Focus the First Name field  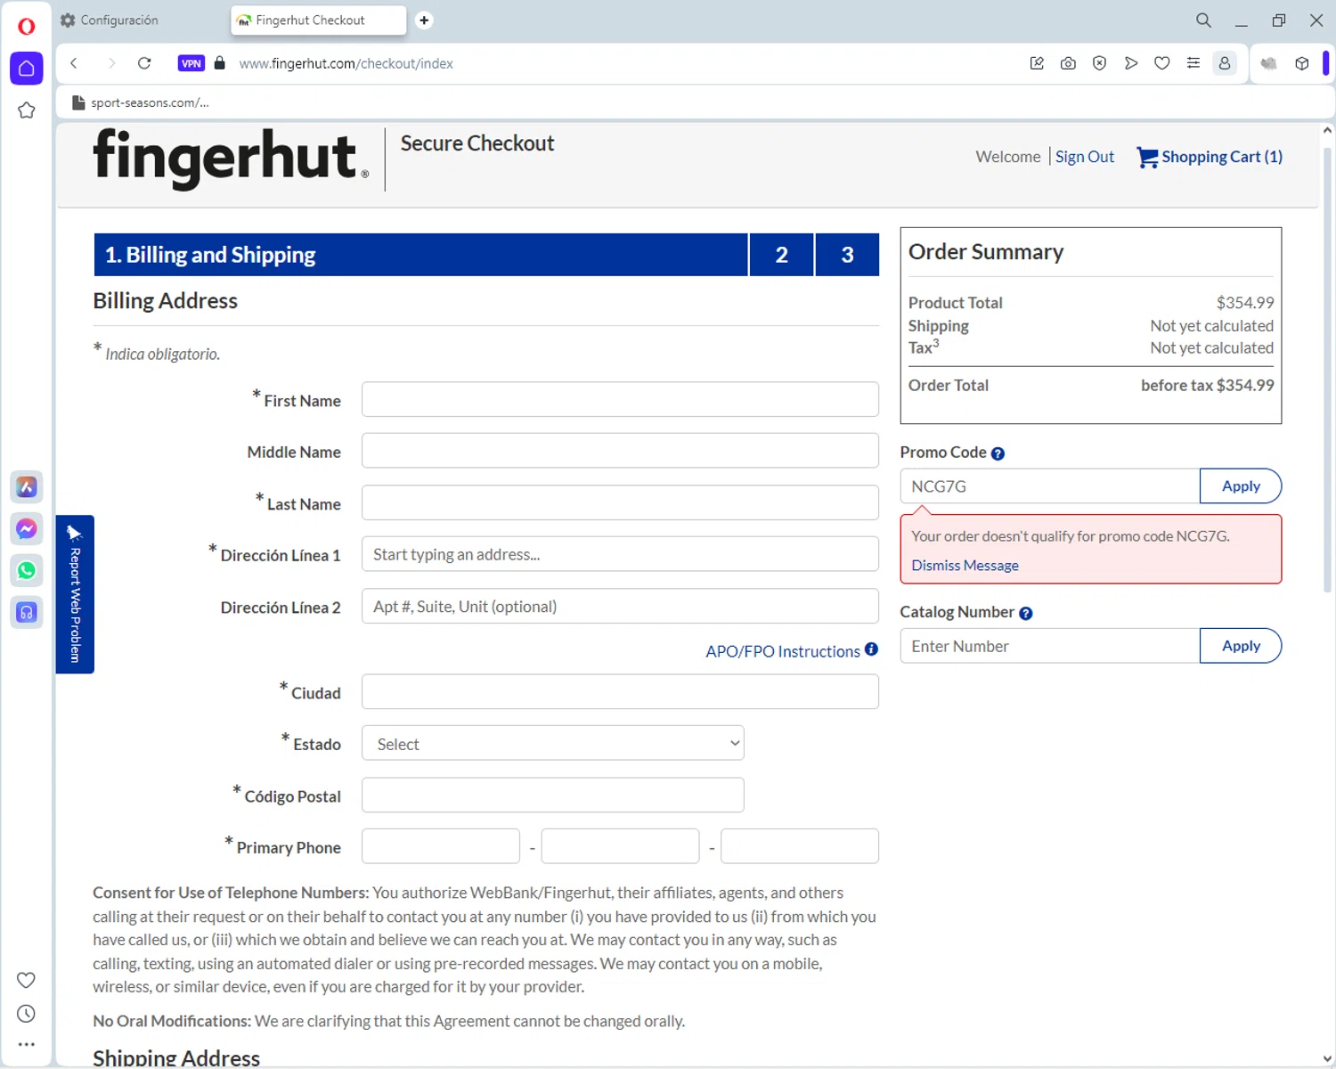[x=620, y=399]
